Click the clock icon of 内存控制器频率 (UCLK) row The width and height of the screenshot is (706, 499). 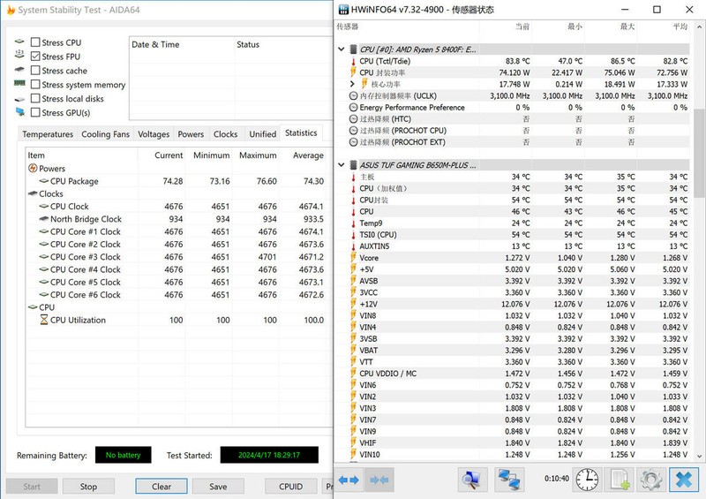[x=354, y=95]
